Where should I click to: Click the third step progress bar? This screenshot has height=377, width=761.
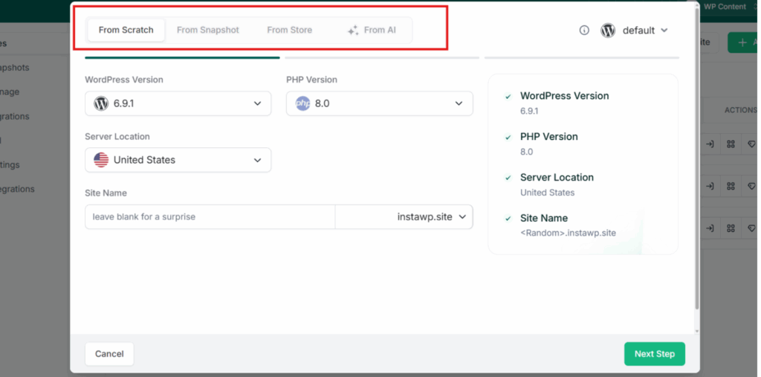coord(581,58)
